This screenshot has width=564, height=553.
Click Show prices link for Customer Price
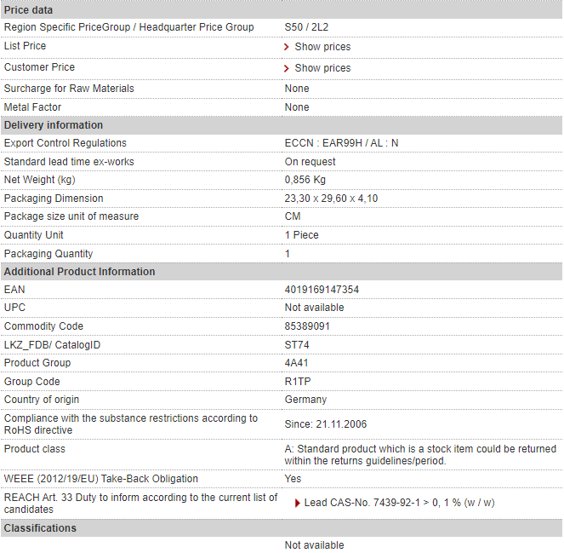click(x=322, y=68)
